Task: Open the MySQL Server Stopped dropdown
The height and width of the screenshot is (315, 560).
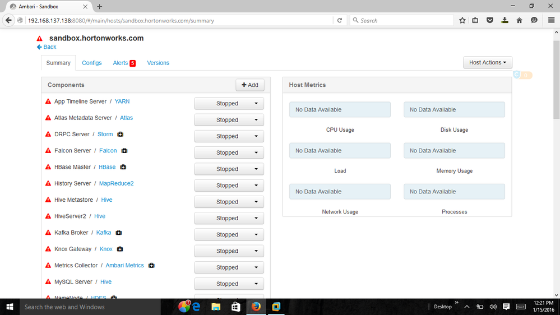Action: point(229,284)
